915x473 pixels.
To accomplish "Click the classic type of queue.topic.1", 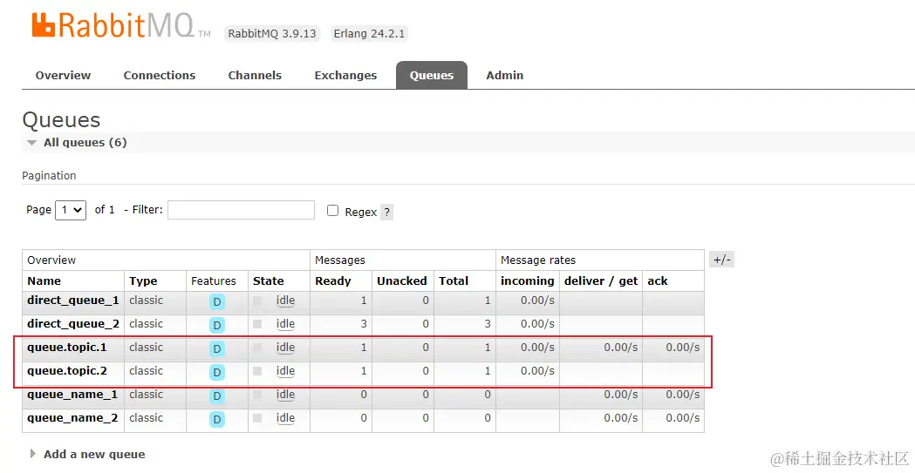I will (x=146, y=348).
